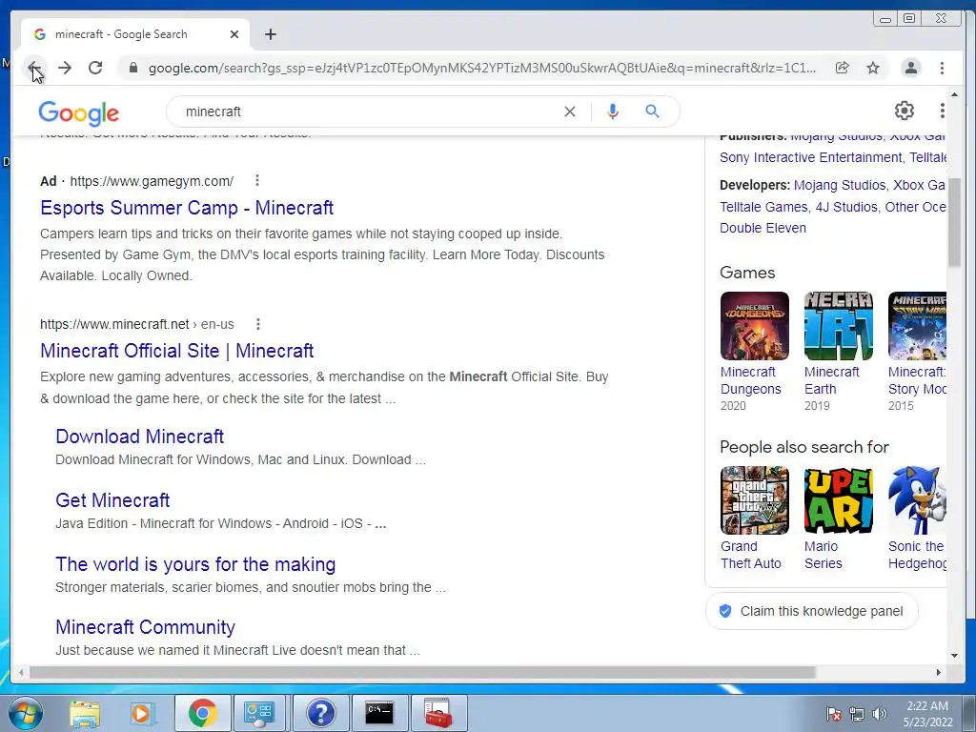Open options for the minecraft.net result

coord(258,324)
